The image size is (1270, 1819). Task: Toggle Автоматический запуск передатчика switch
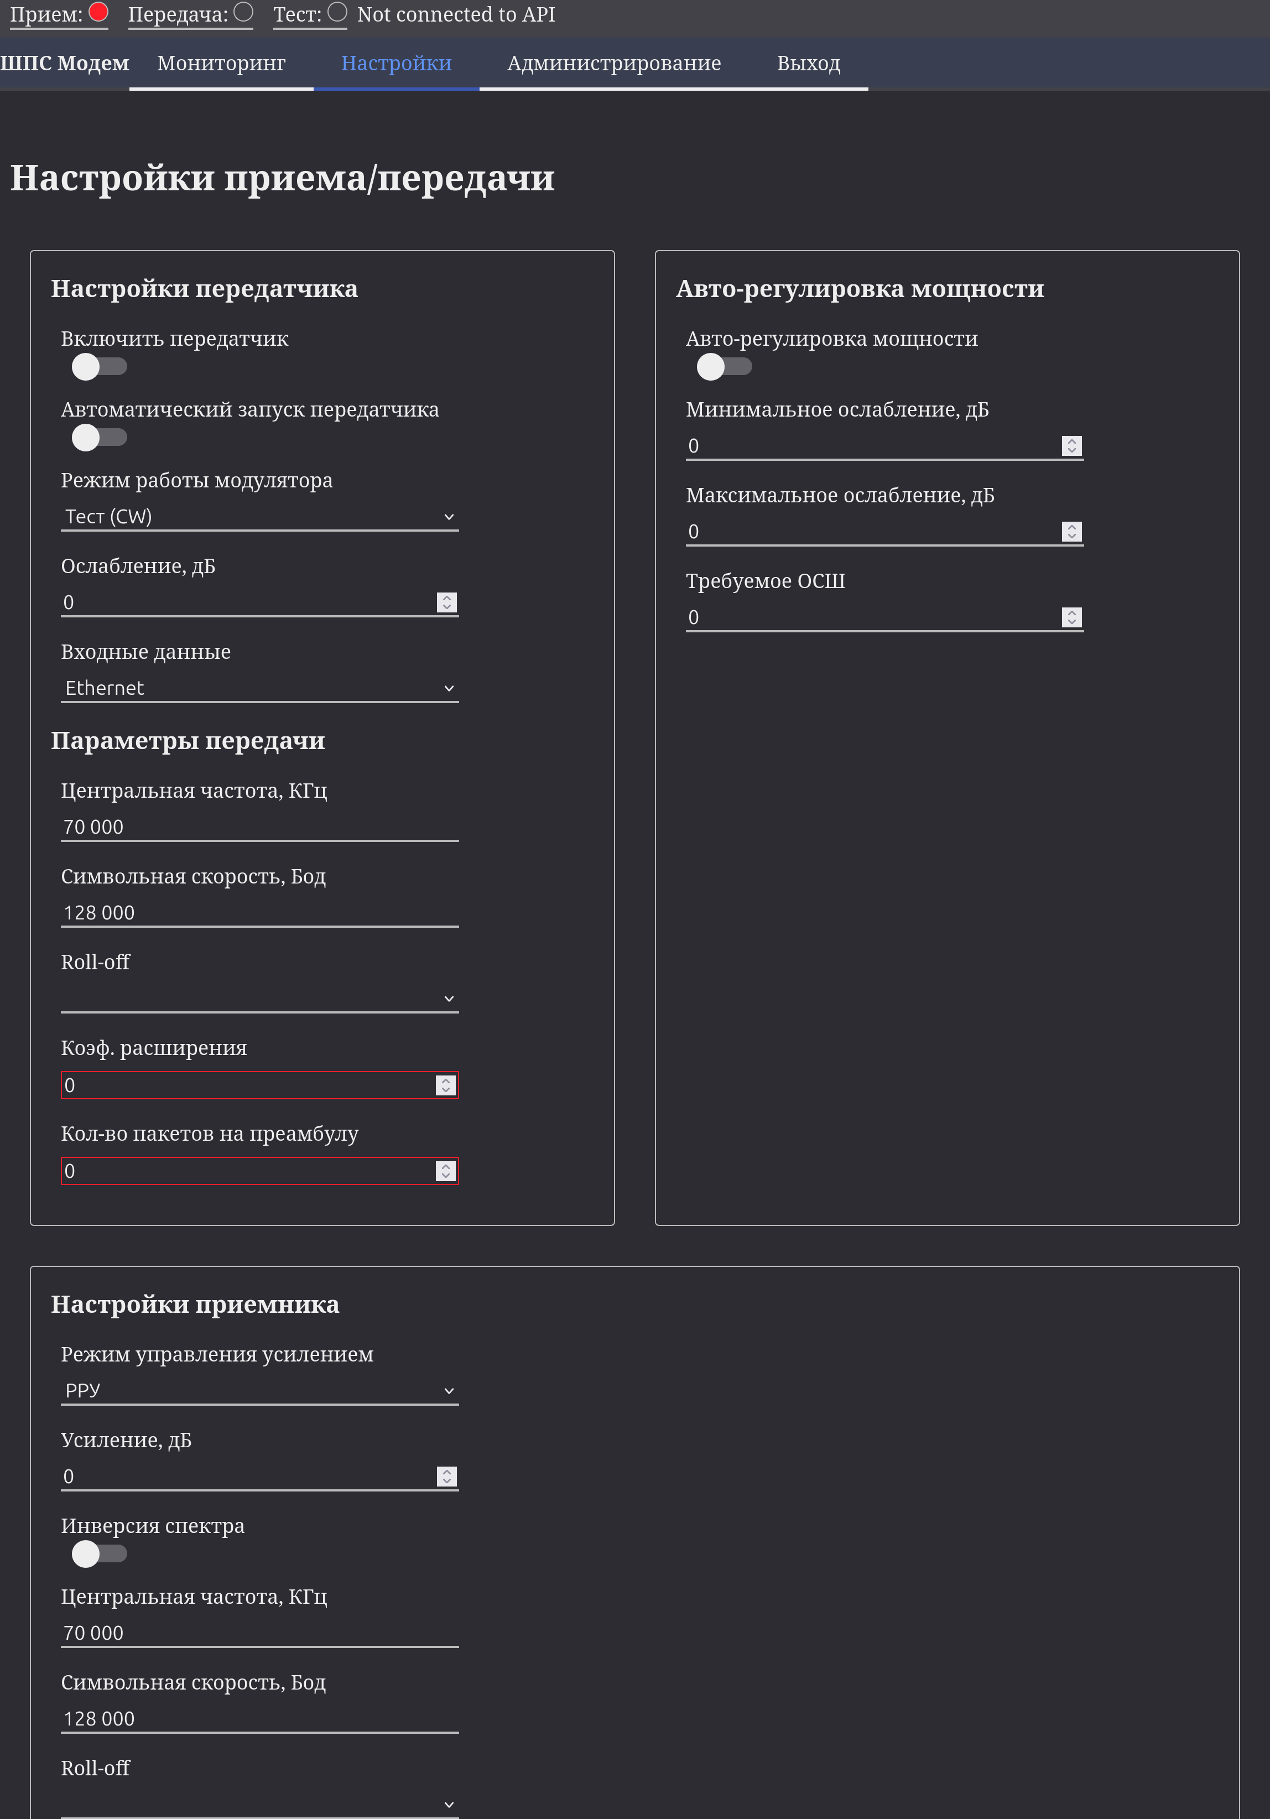pos(99,437)
